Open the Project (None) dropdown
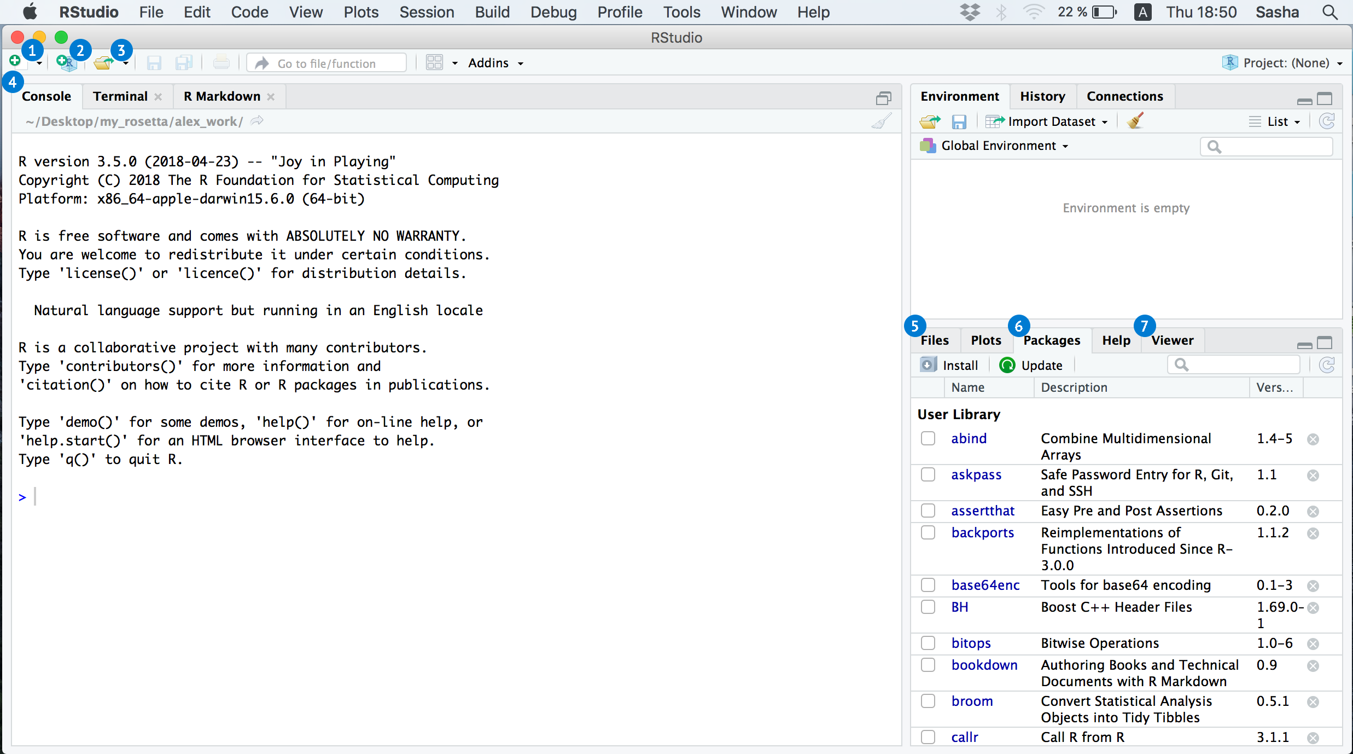 (x=1282, y=63)
